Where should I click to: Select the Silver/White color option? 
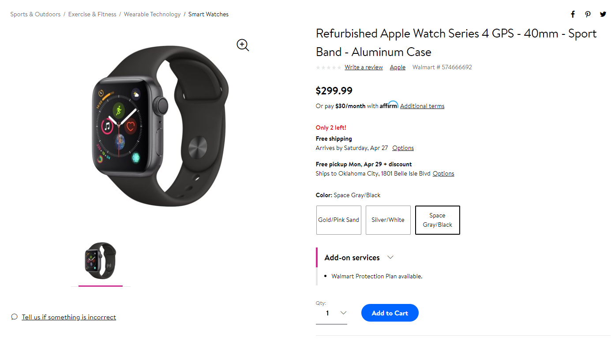click(x=388, y=220)
